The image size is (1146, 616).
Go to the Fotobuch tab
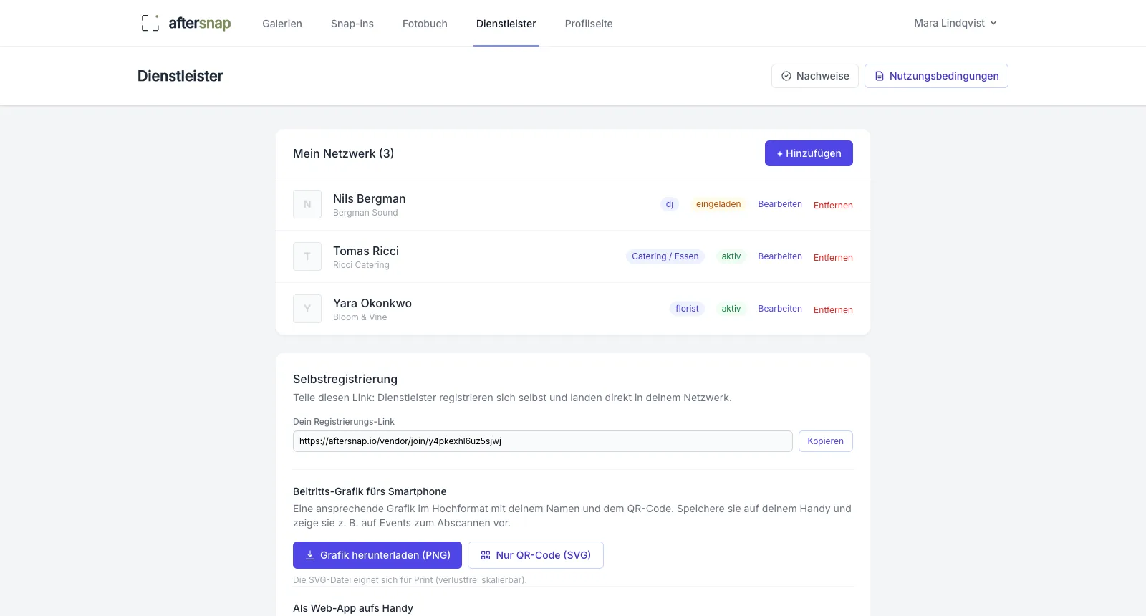pos(425,24)
